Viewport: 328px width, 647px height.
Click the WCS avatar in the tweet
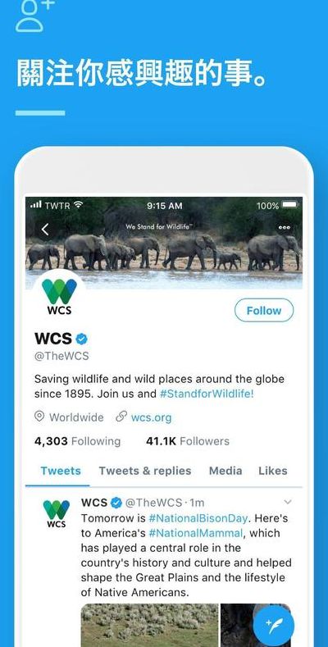click(x=57, y=513)
